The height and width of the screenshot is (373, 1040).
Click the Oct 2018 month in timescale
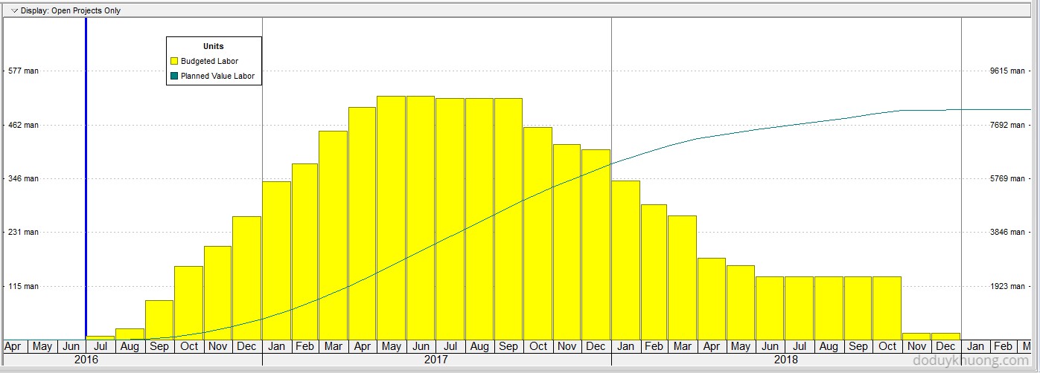887,346
